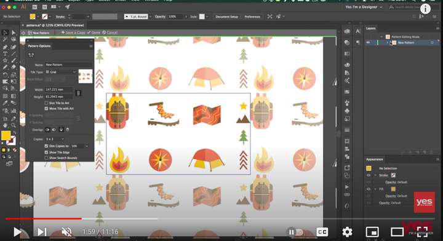Select the Rotate tool
The width and height of the screenshot is (443, 241).
point(5,75)
